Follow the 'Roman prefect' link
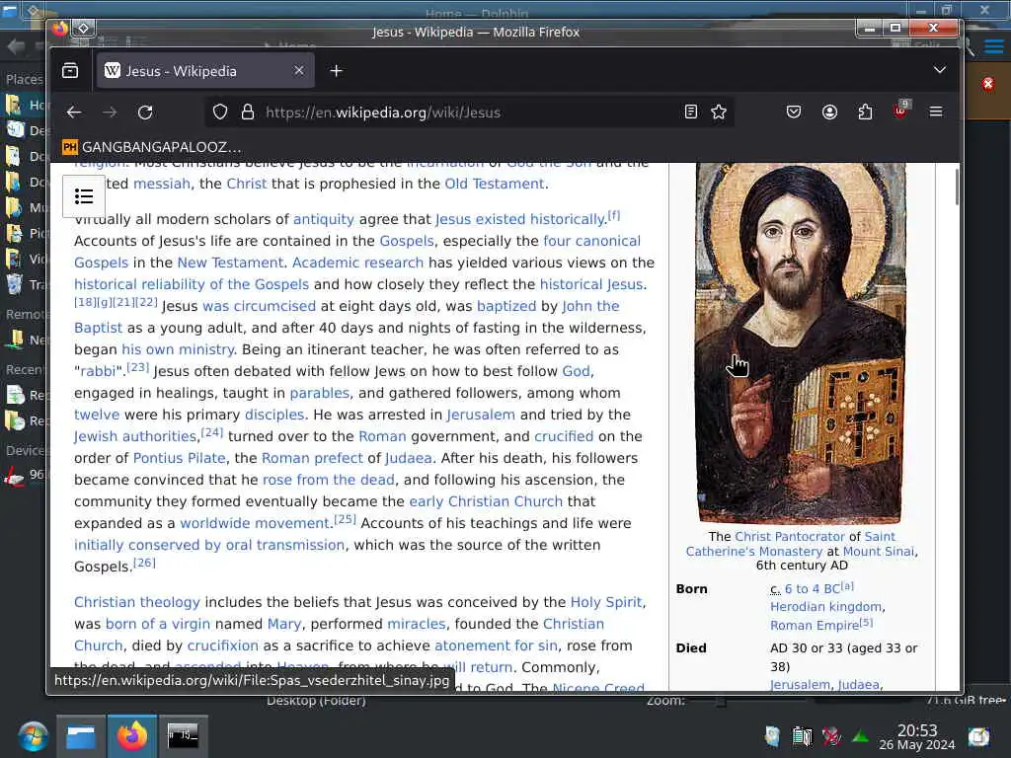1011x758 pixels. (x=312, y=458)
